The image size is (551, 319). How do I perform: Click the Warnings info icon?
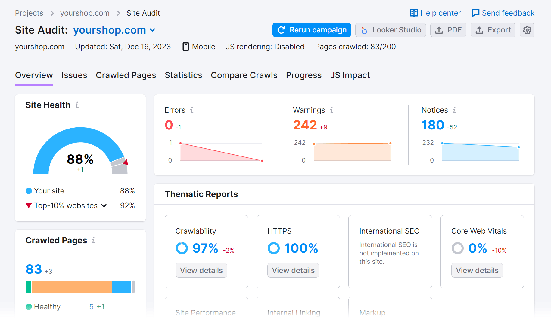click(332, 110)
